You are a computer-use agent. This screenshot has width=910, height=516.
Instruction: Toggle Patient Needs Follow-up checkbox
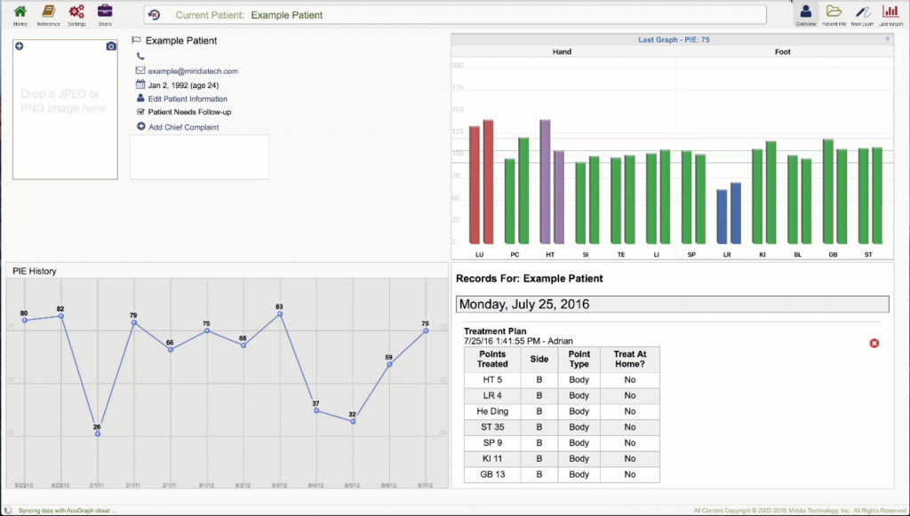tap(140, 112)
